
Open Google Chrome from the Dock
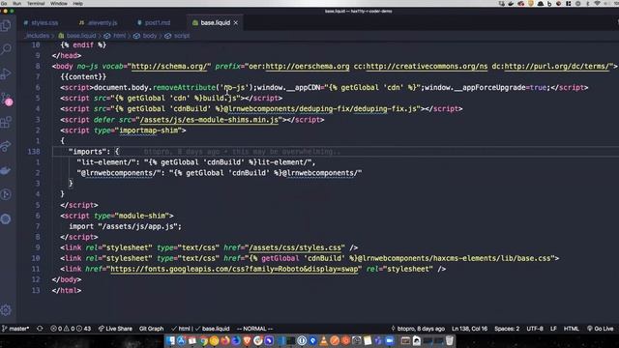(204, 341)
